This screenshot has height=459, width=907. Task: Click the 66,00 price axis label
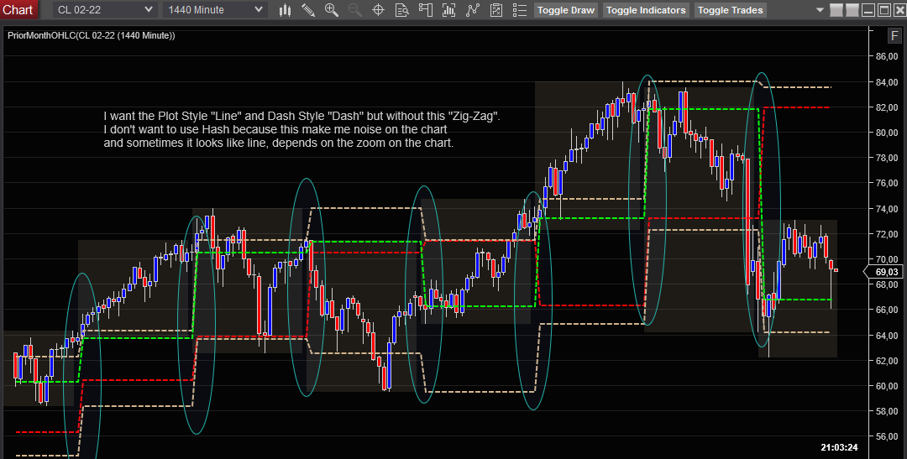tap(887, 310)
